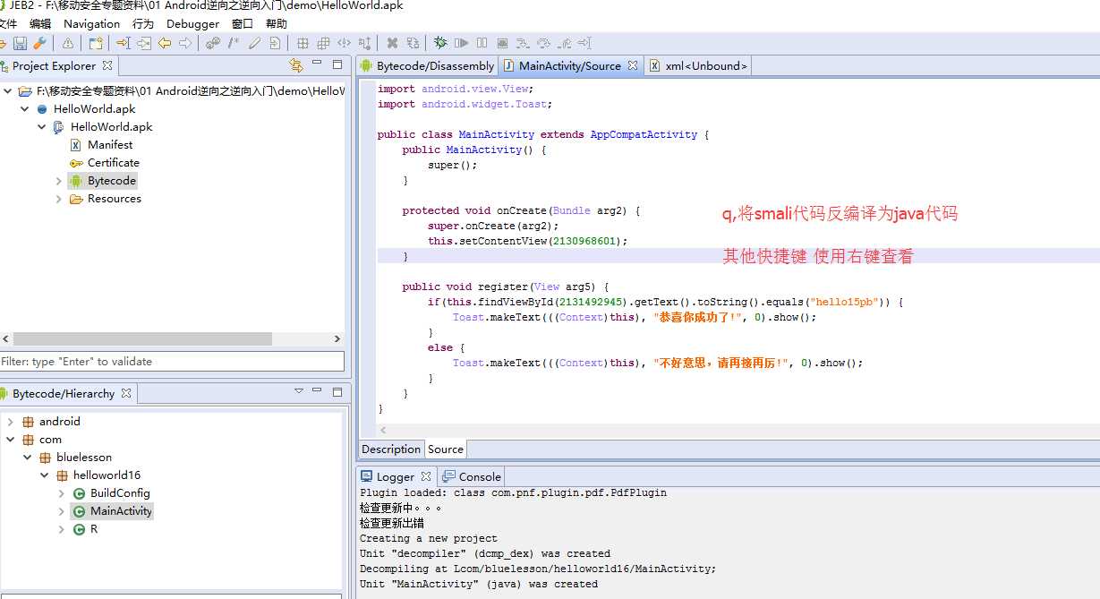Expand the R class node
1100x599 pixels.
[62, 529]
